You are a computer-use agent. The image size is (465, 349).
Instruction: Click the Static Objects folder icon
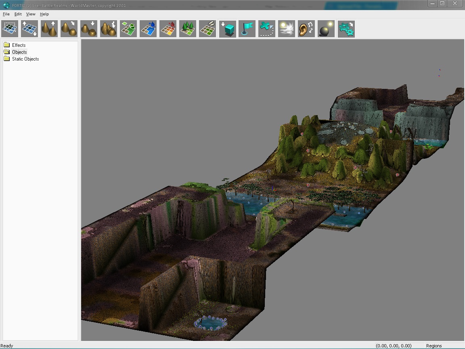6,59
